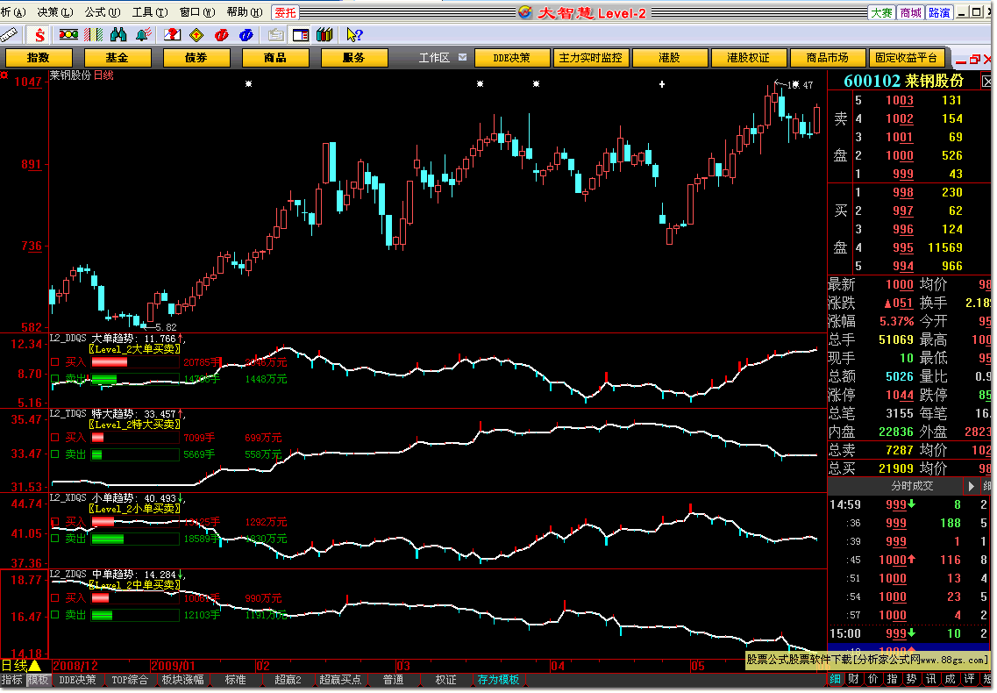Open the 路演 link at top right
The image size is (997, 693).
pyautogui.click(x=939, y=13)
